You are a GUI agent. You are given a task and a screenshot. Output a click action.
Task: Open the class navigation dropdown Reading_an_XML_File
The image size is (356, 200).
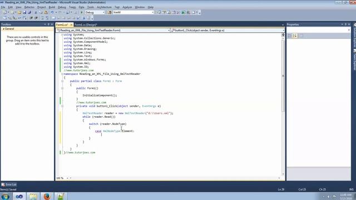(169, 30)
